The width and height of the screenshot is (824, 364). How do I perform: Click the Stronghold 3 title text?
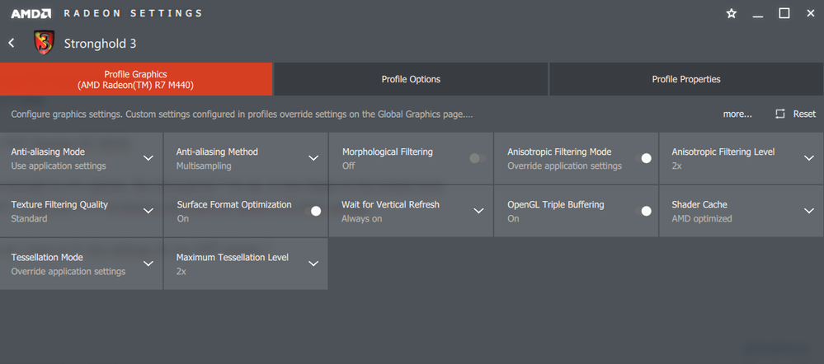[x=100, y=44]
